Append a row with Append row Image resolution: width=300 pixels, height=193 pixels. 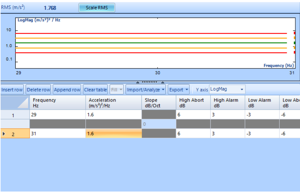[x=67, y=90]
